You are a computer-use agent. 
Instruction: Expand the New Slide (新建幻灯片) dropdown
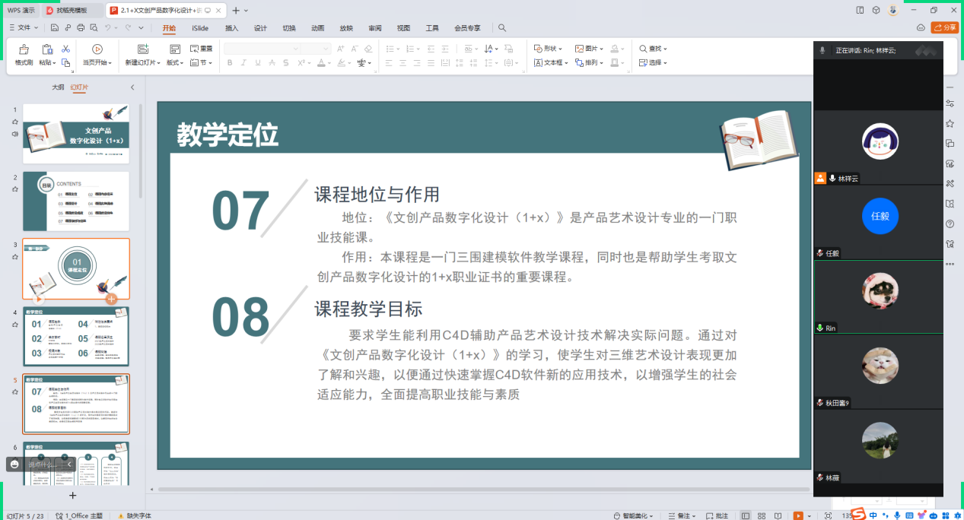143,63
